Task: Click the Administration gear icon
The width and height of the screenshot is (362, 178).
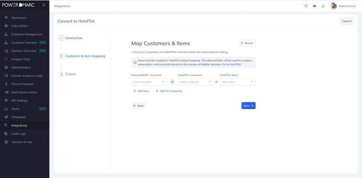Action: point(6,67)
